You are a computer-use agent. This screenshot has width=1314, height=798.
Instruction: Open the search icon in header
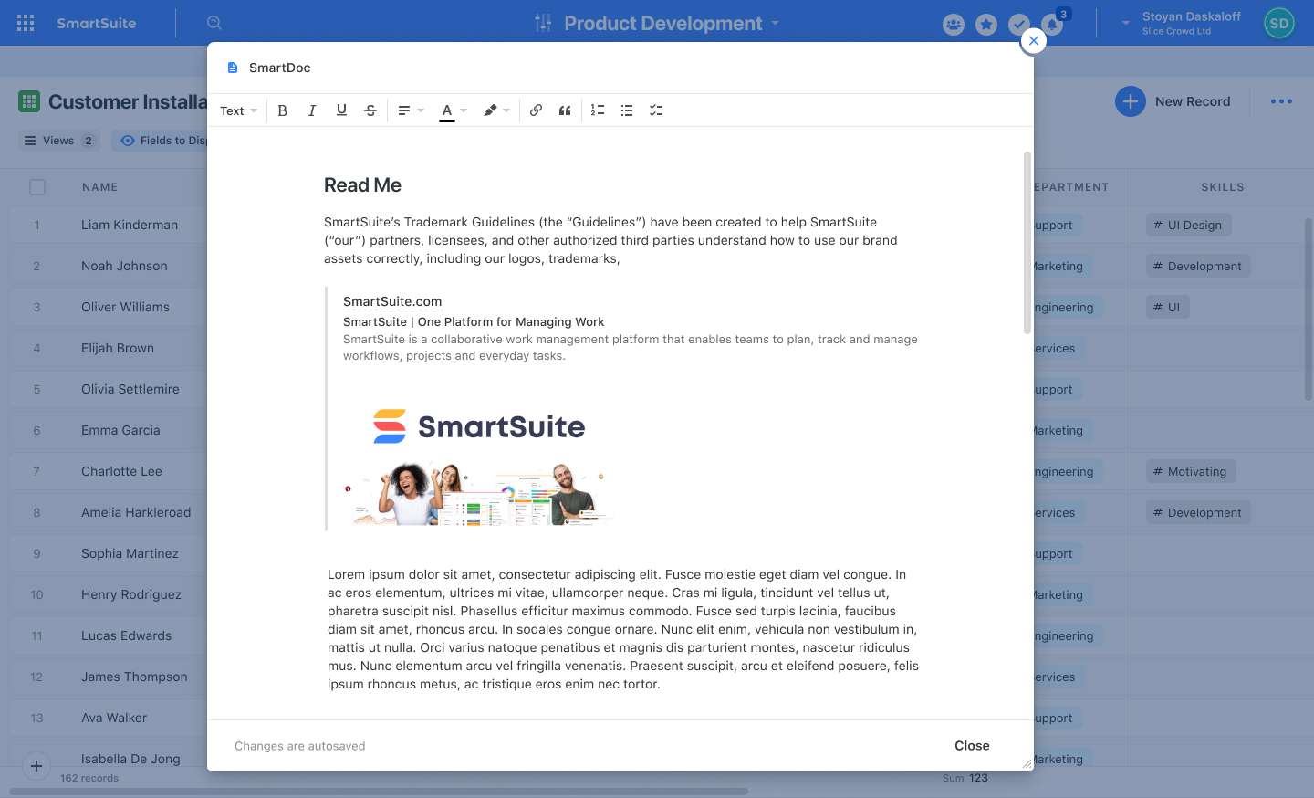tap(214, 23)
